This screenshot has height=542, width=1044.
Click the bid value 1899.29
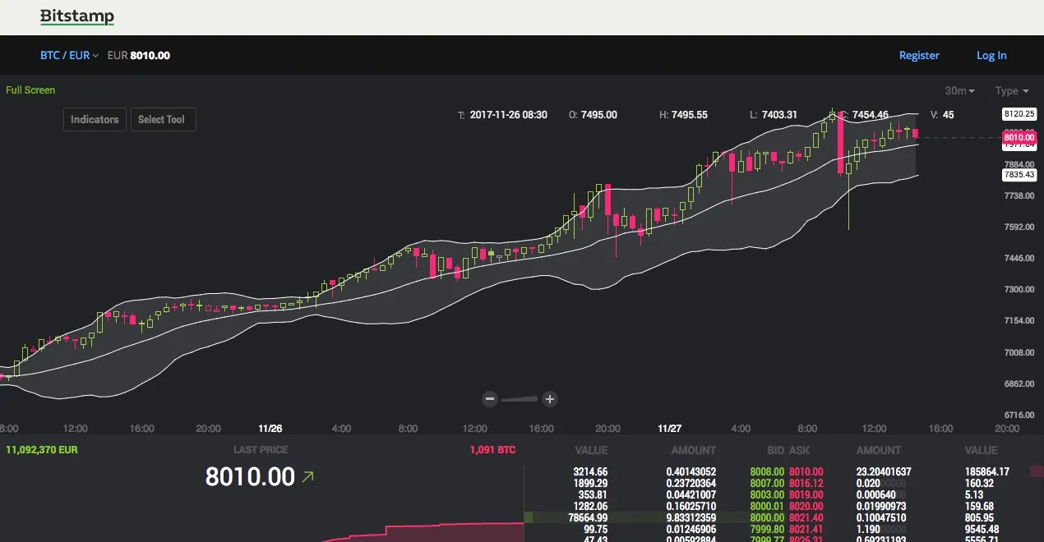click(x=590, y=484)
